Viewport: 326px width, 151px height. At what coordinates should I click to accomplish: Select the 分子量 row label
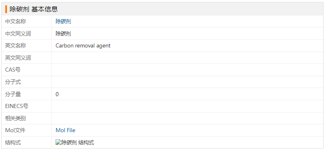point(13,94)
